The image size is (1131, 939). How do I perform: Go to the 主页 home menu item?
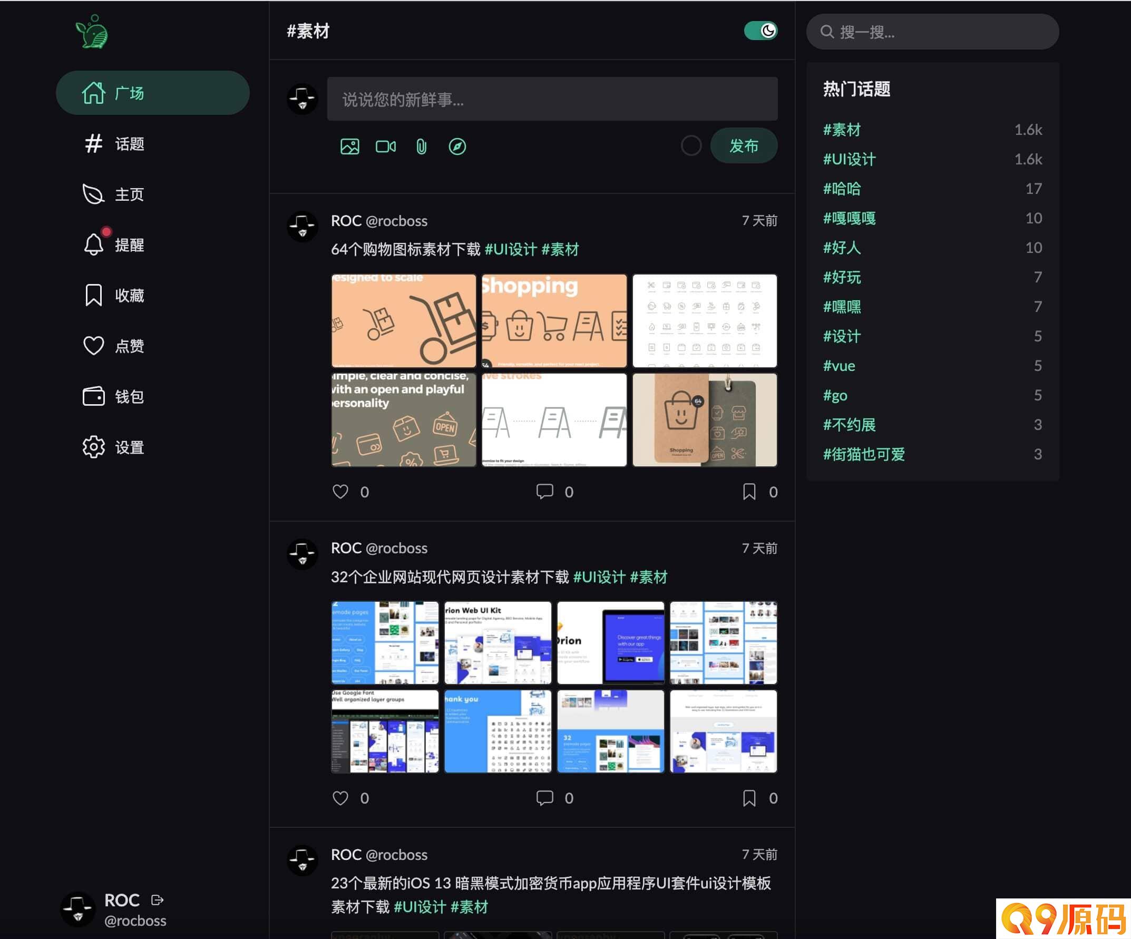click(152, 194)
